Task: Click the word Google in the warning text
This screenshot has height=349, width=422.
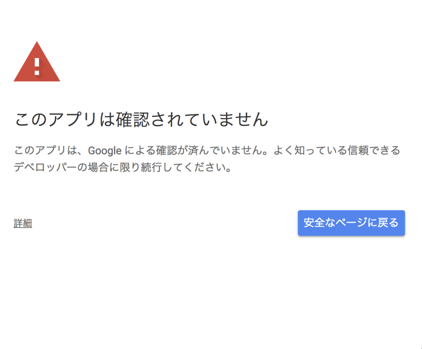Action: coord(105,151)
